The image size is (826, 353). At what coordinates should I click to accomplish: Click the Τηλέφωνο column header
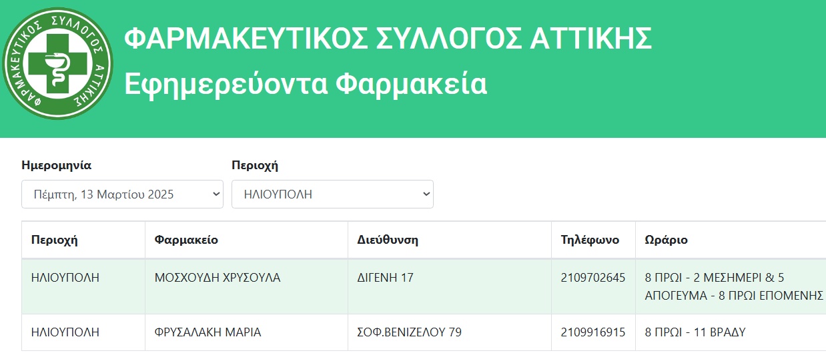tap(590, 240)
